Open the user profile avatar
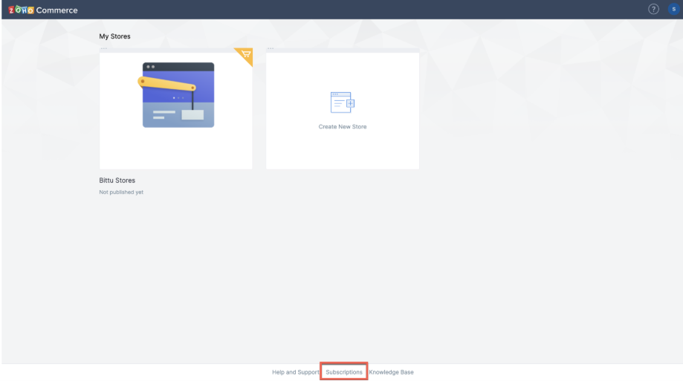This screenshot has height=381, width=683. pyautogui.click(x=673, y=9)
